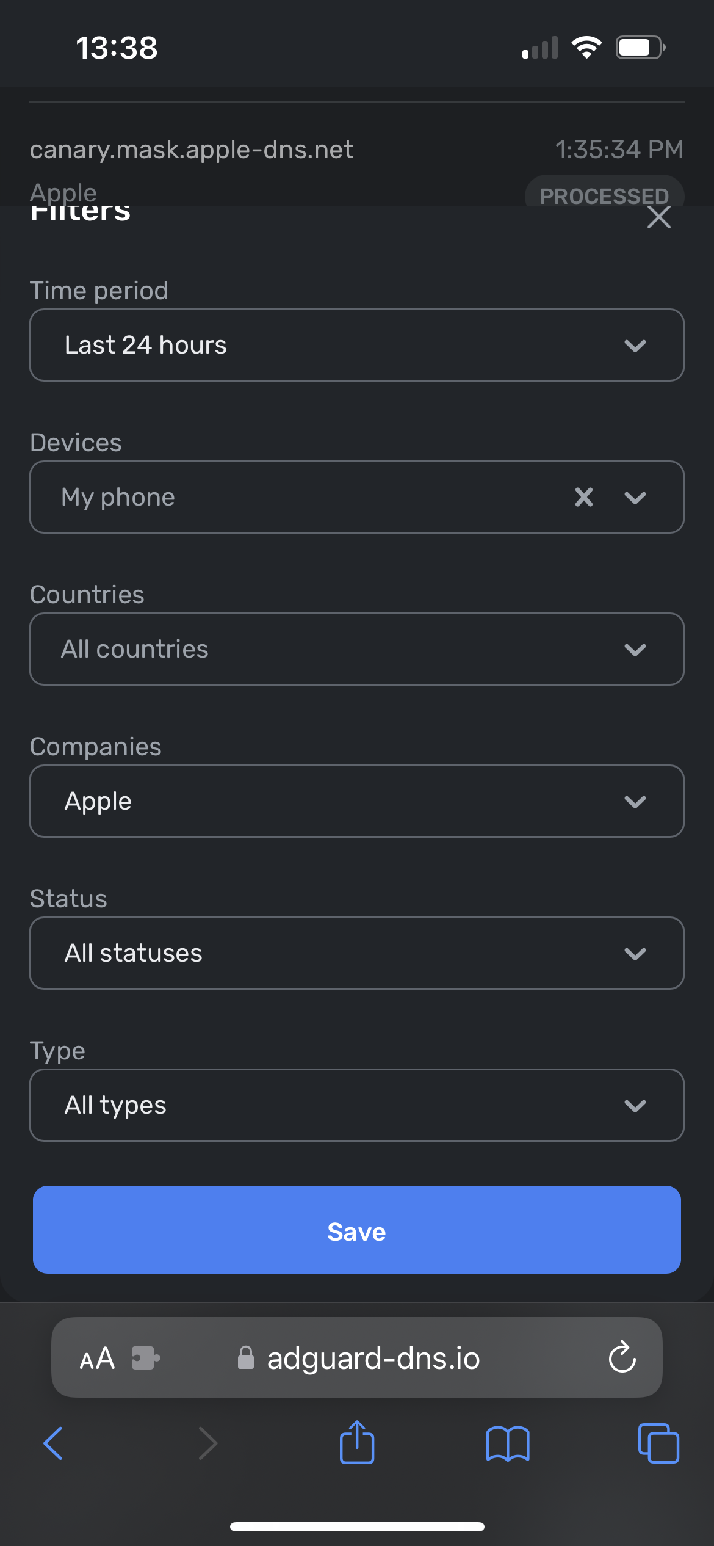Select All statuses to change status filter
The height and width of the screenshot is (1546, 714).
click(x=357, y=953)
